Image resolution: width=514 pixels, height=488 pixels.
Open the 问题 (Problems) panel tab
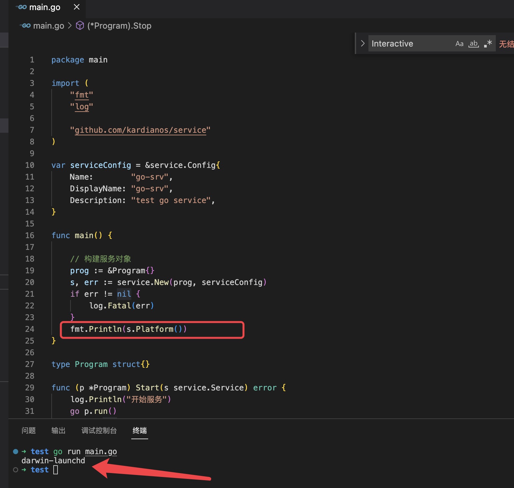tap(29, 430)
